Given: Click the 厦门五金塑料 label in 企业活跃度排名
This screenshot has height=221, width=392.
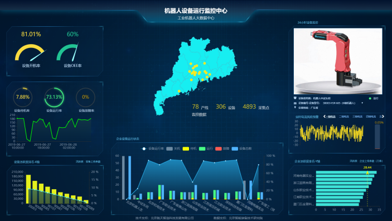Looking at the screenshot, I should point(303,204).
